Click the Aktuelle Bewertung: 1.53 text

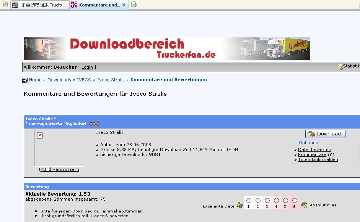click(x=58, y=194)
